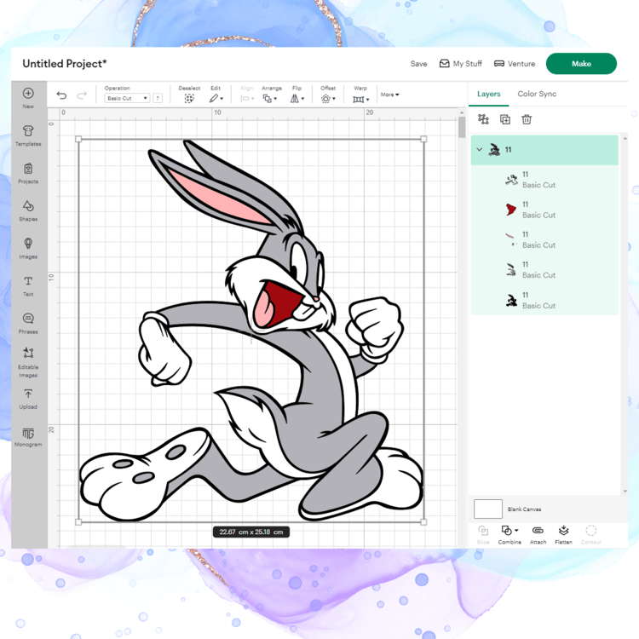The image size is (639, 639).
Task: Click the top-right selection handle
Action: (423, 140)
